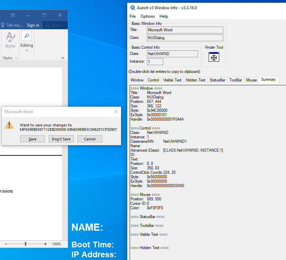Switch to the Mouse tab
Image resolution: width=286 pixels, height=260 pixels.
pyautogui.click(x=251, y=80)
